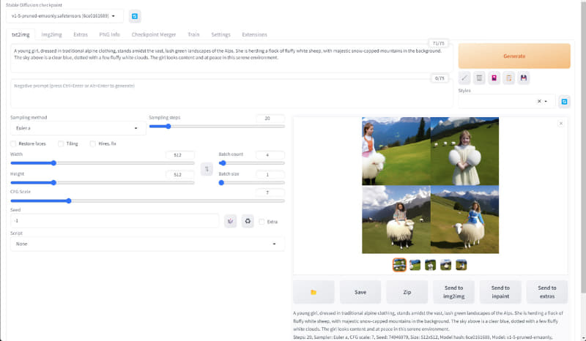Close the gallery preview with X
586x341 pixels.
pos(560,124)
